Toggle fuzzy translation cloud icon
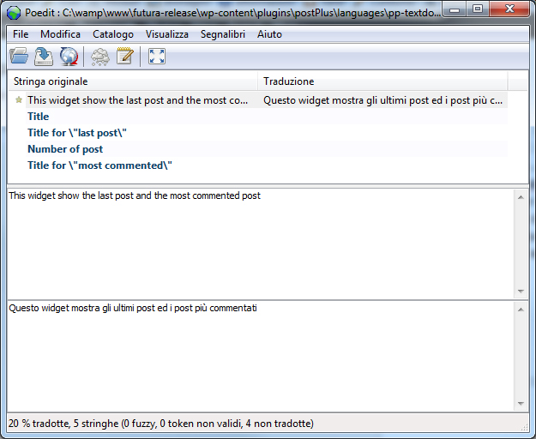 click(x=99, y=57)
